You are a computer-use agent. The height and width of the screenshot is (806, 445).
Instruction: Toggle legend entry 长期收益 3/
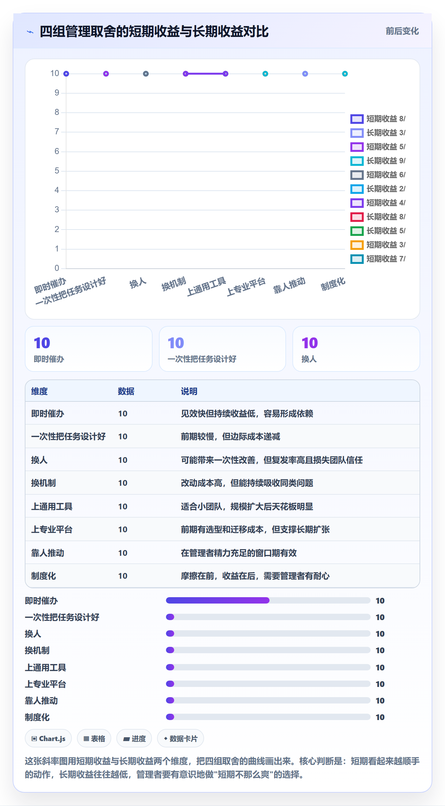coord(378,133)
